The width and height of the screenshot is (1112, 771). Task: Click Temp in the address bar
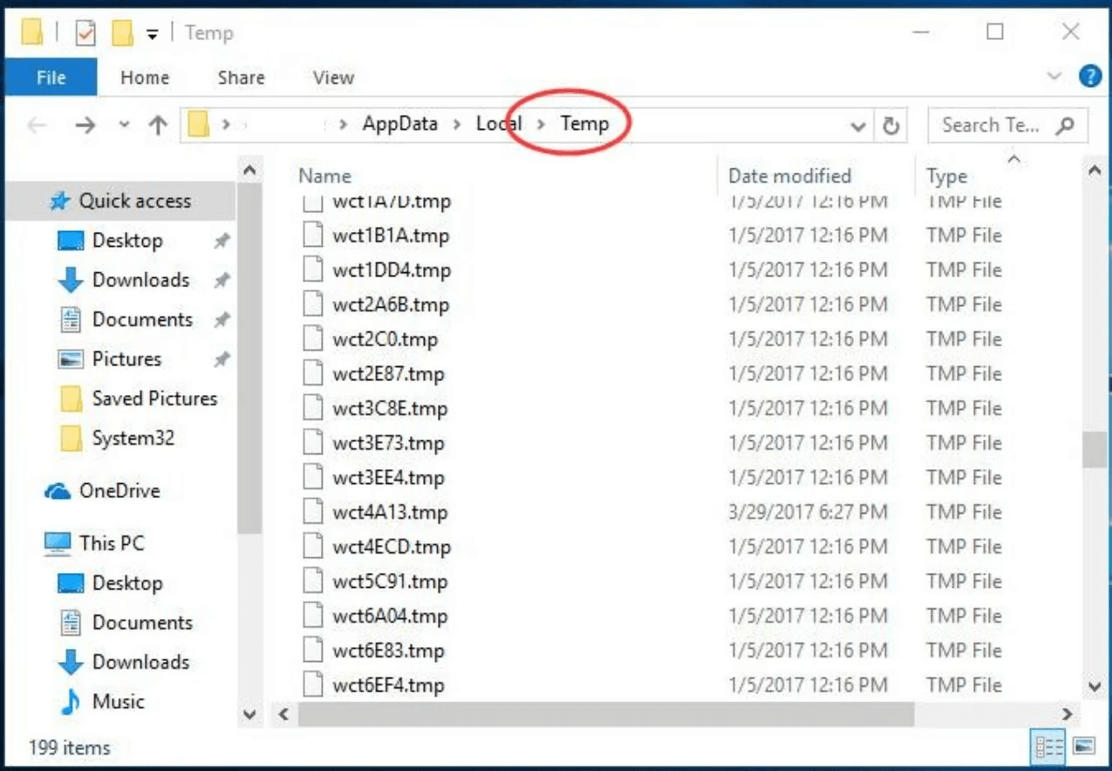pos(584,124)
